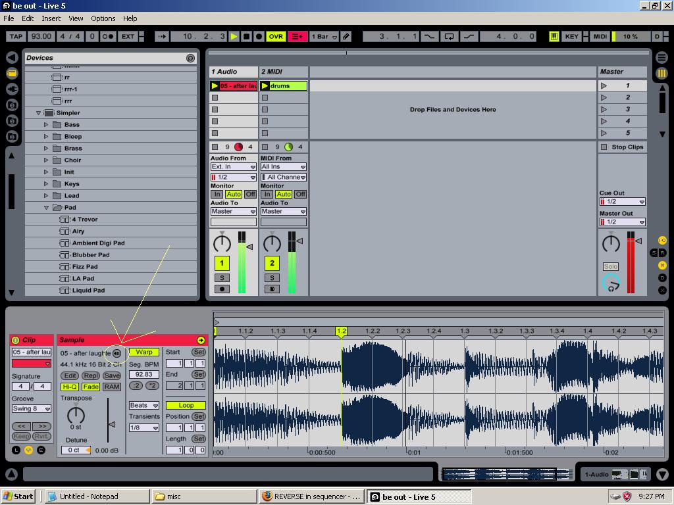Toggle the metronome button

click(107, 37)
